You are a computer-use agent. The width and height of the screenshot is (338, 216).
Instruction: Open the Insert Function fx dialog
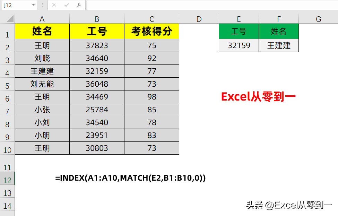pos(79,5)
